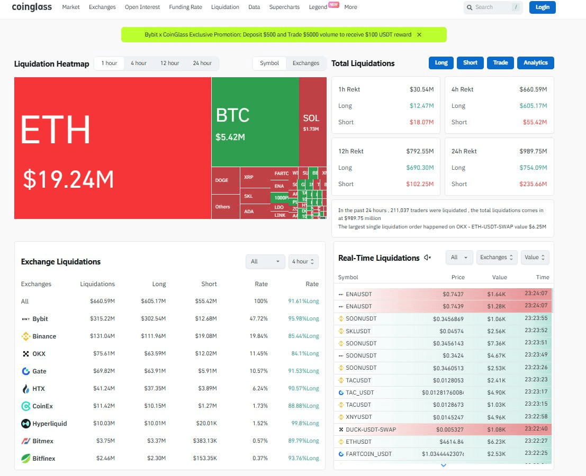Open the Exchanges nav menu
The width and height of the screenshot is (586, 476).
(102, 7)
